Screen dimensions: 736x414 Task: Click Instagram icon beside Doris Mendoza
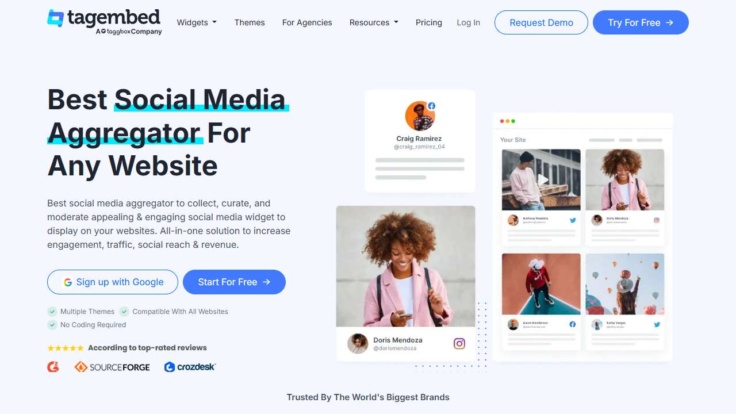[459, 344]
